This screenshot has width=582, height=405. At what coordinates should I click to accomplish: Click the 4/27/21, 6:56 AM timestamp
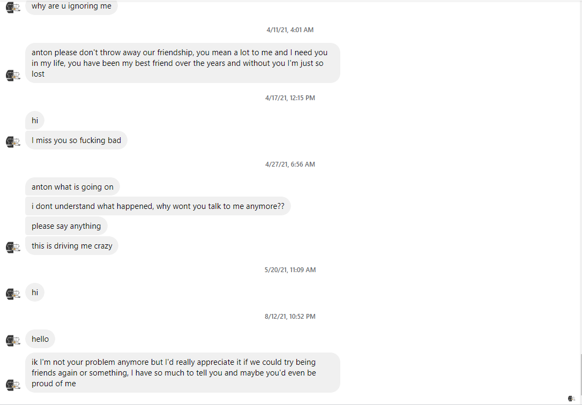(290, 164)
